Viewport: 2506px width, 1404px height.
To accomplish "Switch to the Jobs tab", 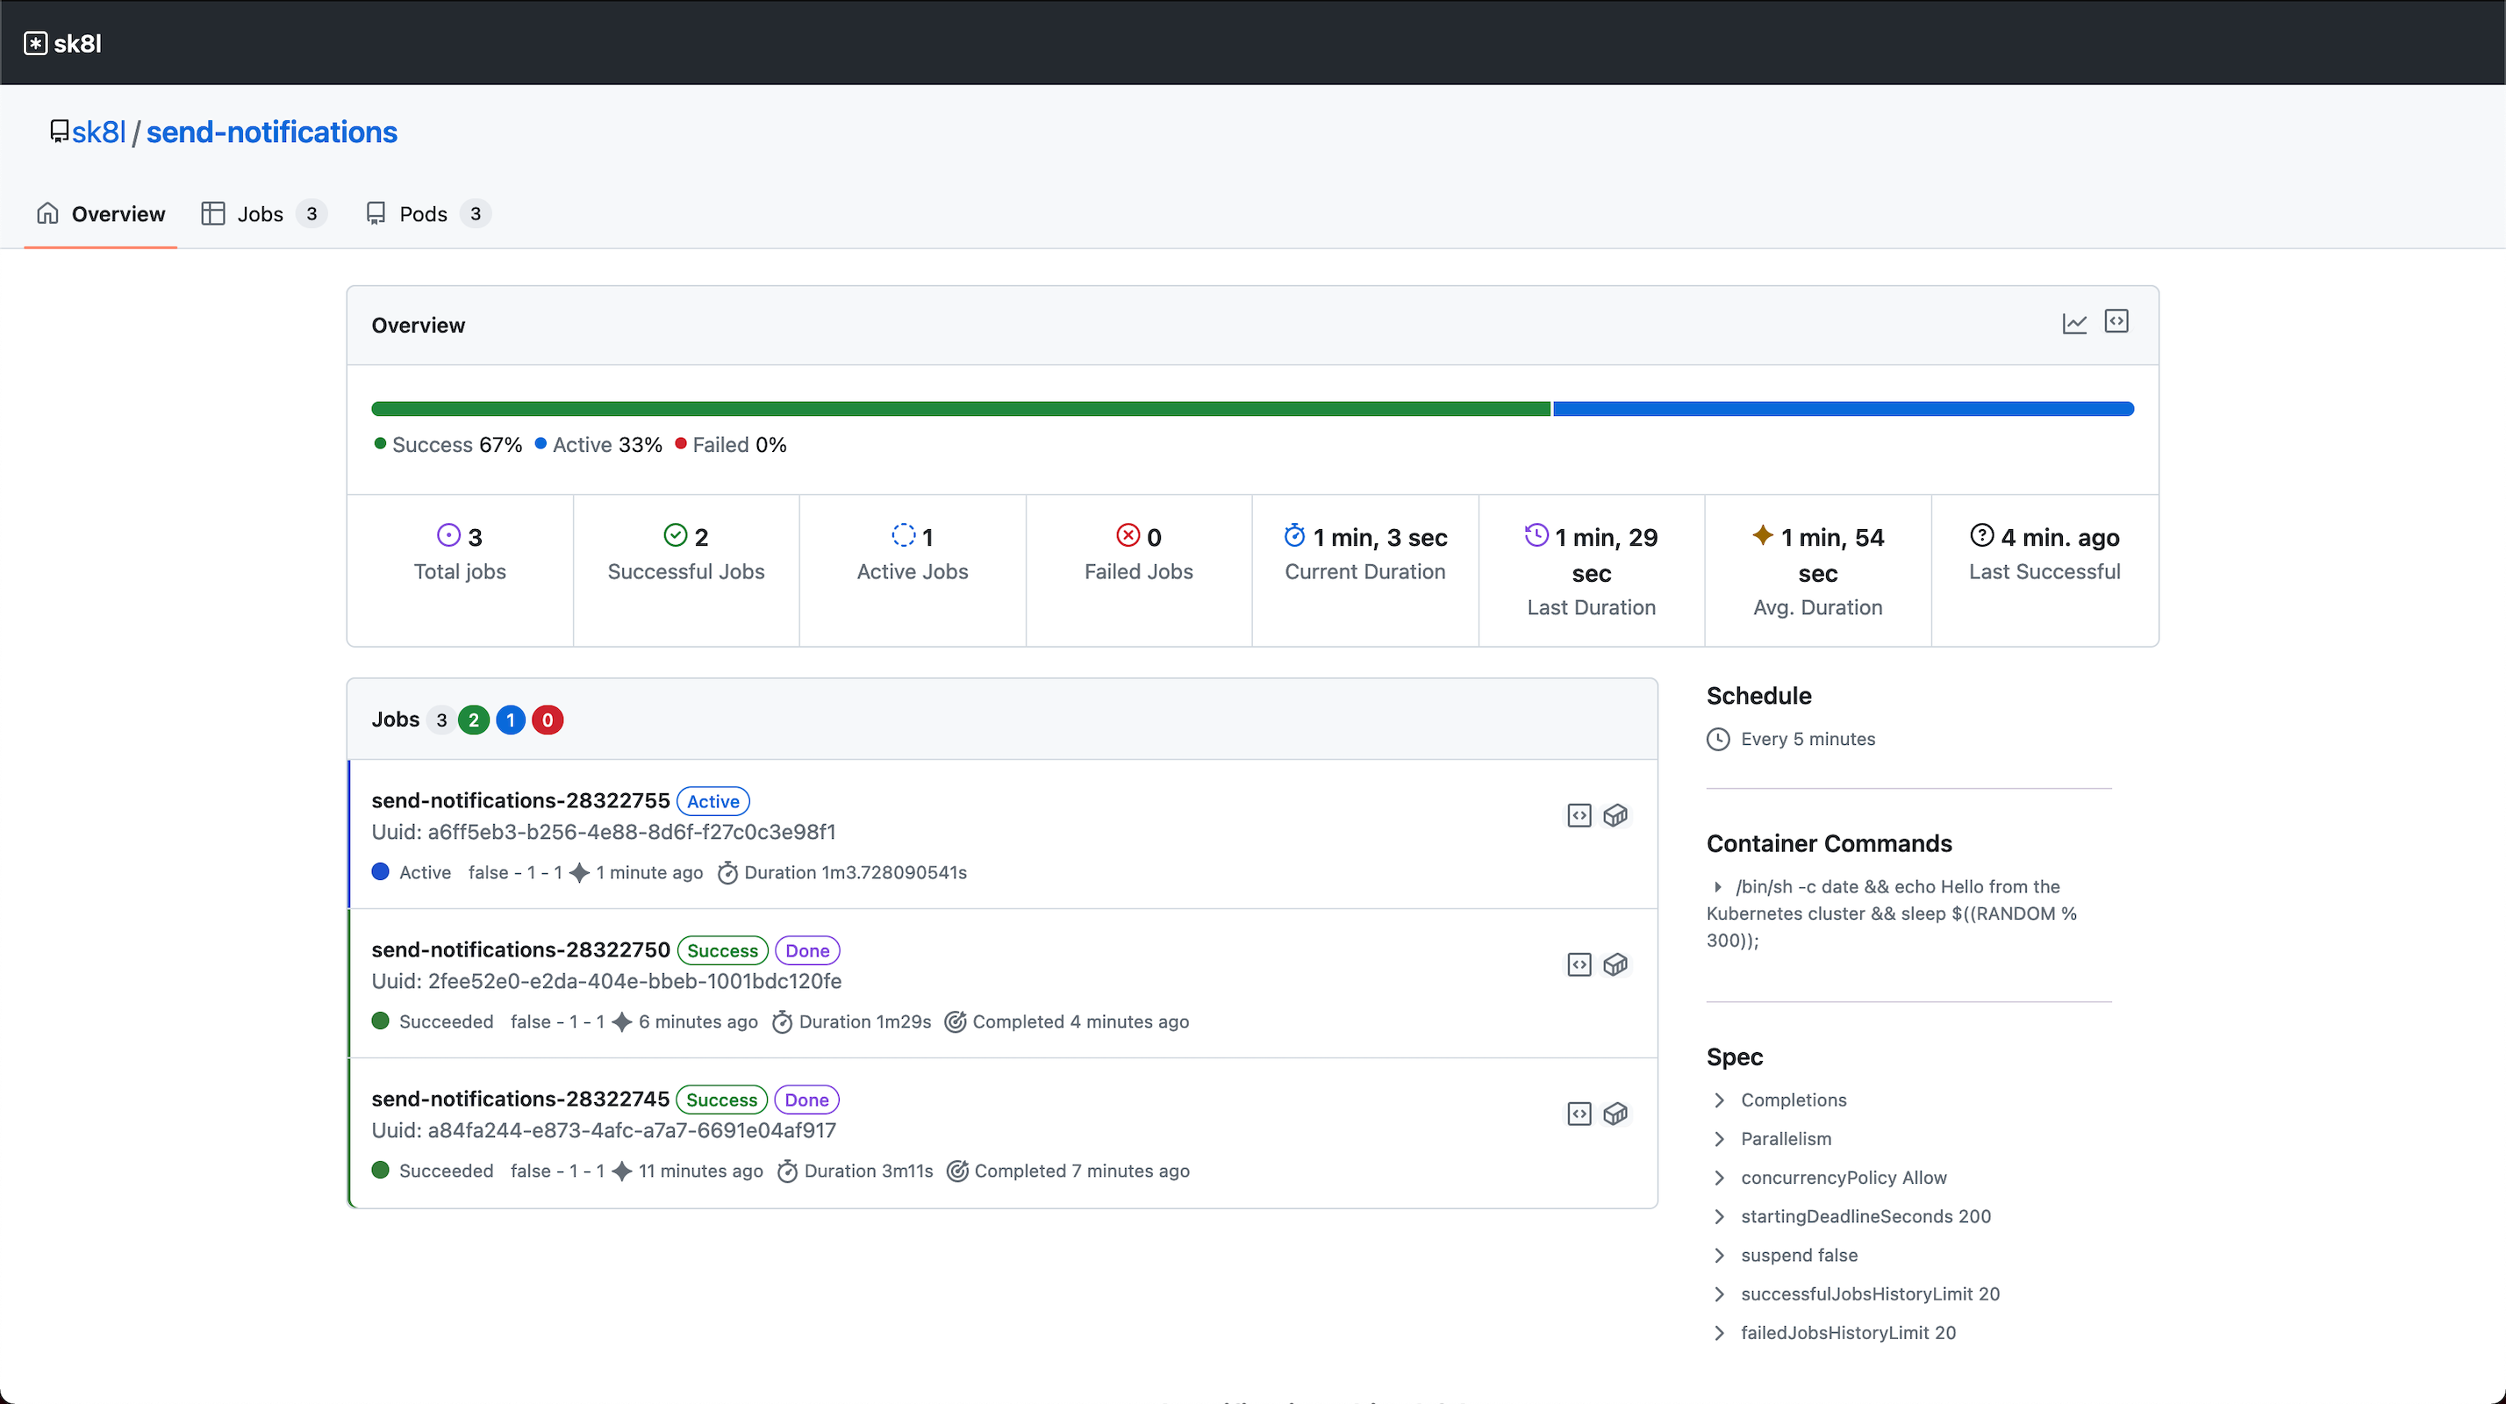I will coord(261,214).
